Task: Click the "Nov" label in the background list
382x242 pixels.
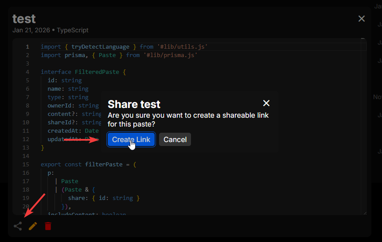Action: [377, 97]
